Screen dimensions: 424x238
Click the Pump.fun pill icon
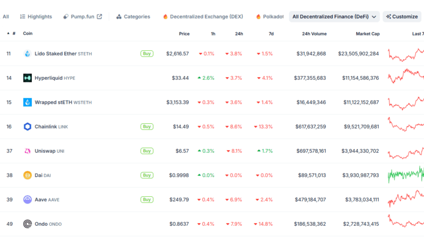66,17
